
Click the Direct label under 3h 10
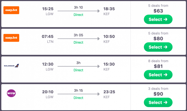[79, 15]
